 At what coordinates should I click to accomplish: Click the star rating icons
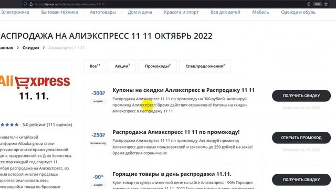point(9,124)
